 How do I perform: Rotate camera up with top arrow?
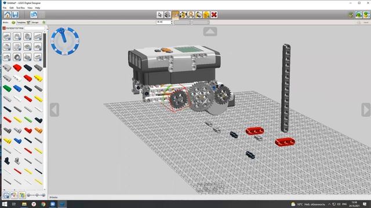click(x=210, y=31)
